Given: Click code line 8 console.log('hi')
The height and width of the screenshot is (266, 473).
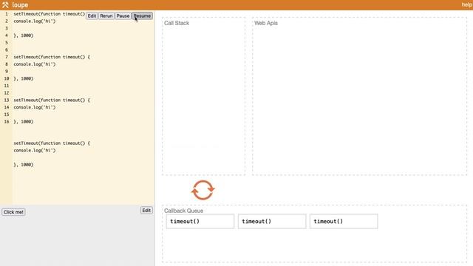Looking at the screenshot, I should [35, 64].
